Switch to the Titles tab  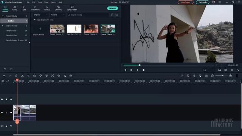(x=23, y=8)
